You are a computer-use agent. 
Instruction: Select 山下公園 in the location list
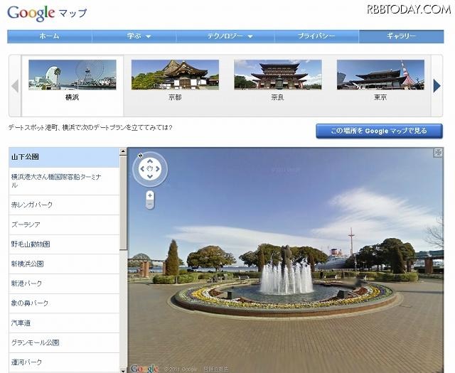(x=64, y=157)
